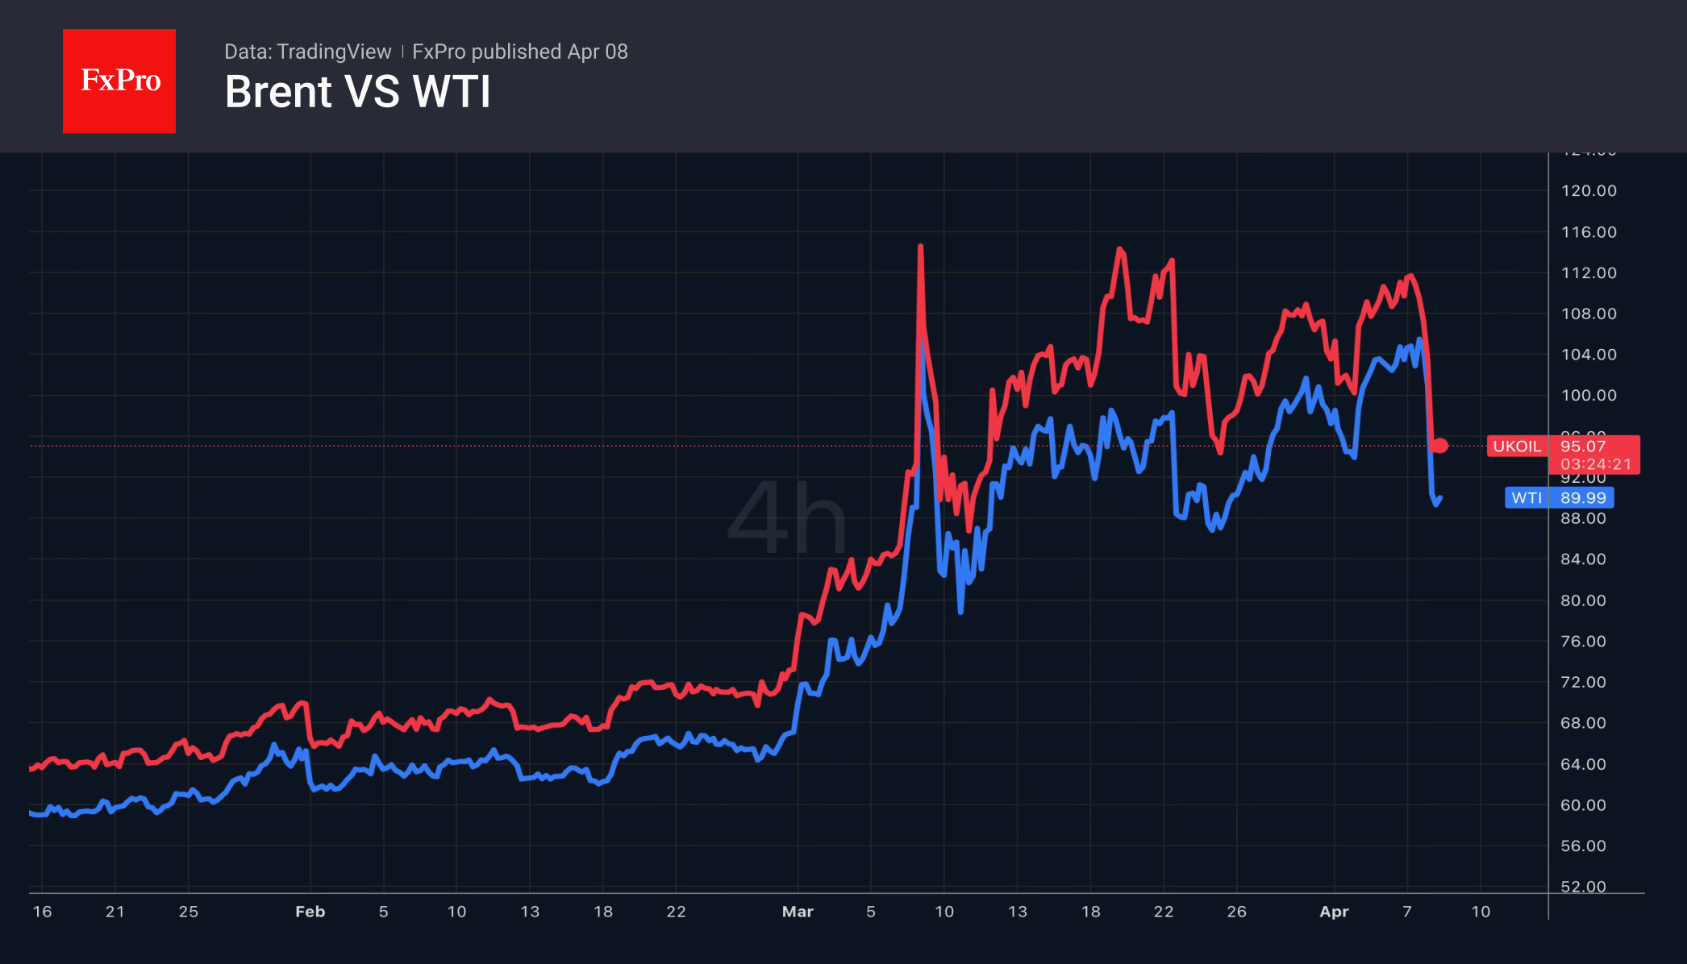Click the 16 date label on the time axis

[42, 912]
